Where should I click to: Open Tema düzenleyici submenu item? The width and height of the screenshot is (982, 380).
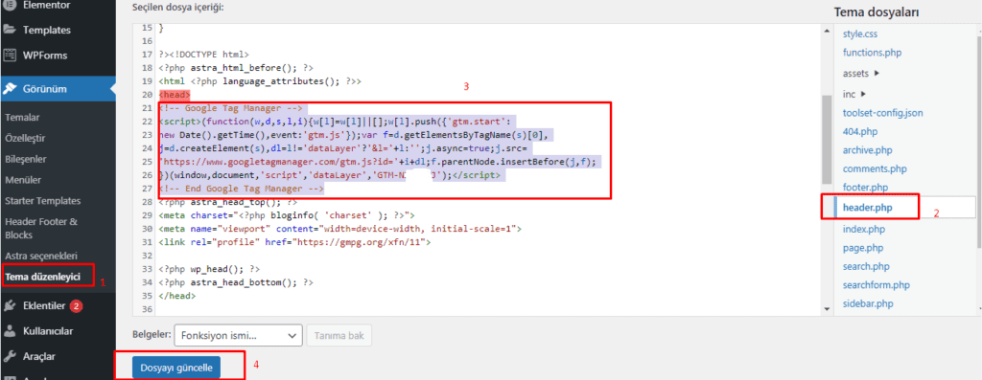point(42,277)
